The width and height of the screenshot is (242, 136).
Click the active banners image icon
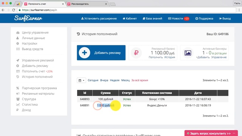pyautogui.click(x=188, y=53)
